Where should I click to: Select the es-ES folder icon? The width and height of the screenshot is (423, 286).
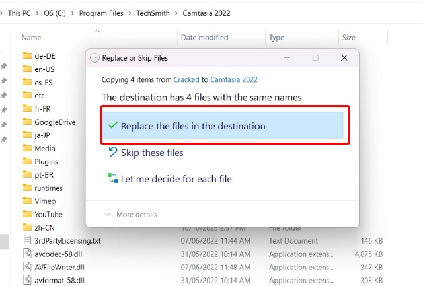(27, 82)
